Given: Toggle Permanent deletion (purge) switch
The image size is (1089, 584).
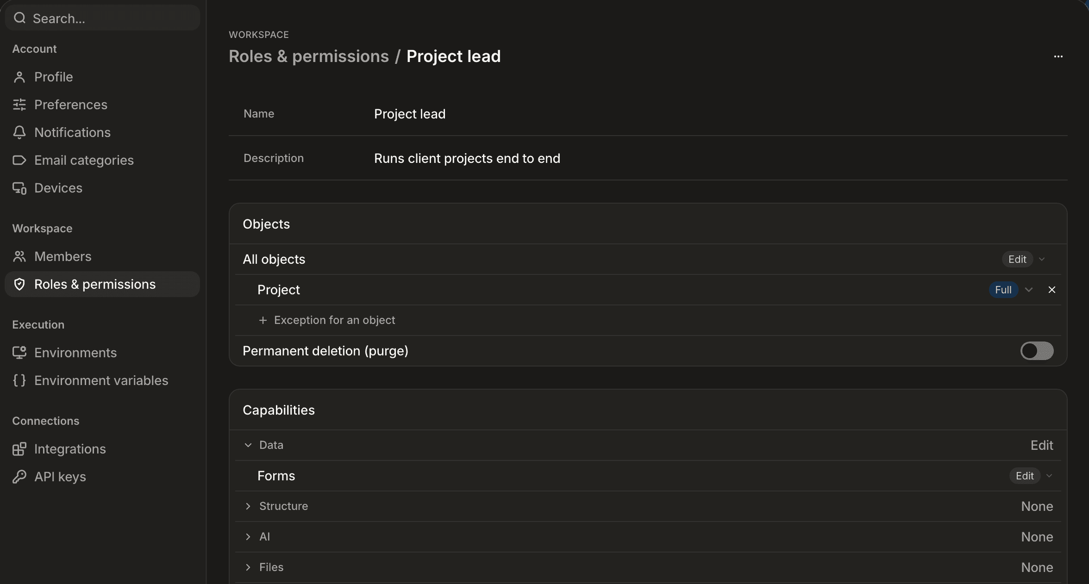Looking at the screenshot, I should [x=1037, y=351].
